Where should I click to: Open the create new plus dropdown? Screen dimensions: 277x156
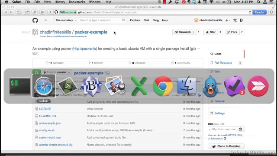tap(228, 20)
